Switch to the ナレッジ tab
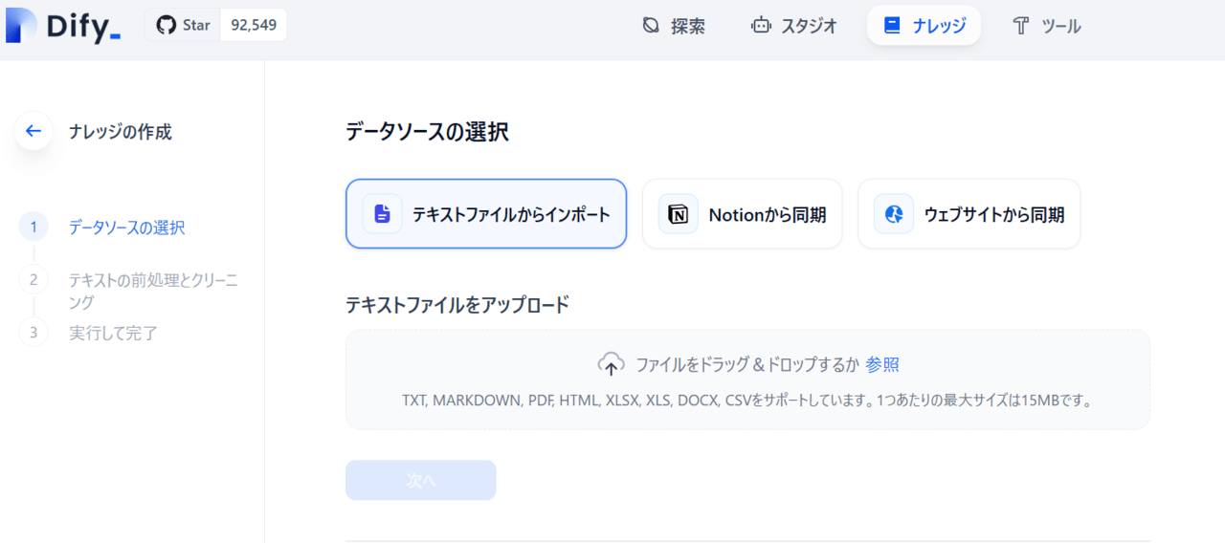This screenshot has height=543, width=1225. pos(924,26)
